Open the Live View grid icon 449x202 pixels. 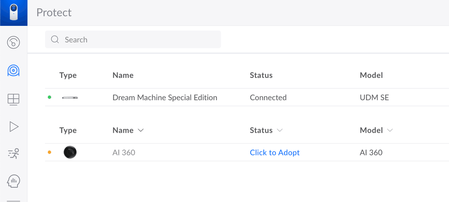point(13,99)
